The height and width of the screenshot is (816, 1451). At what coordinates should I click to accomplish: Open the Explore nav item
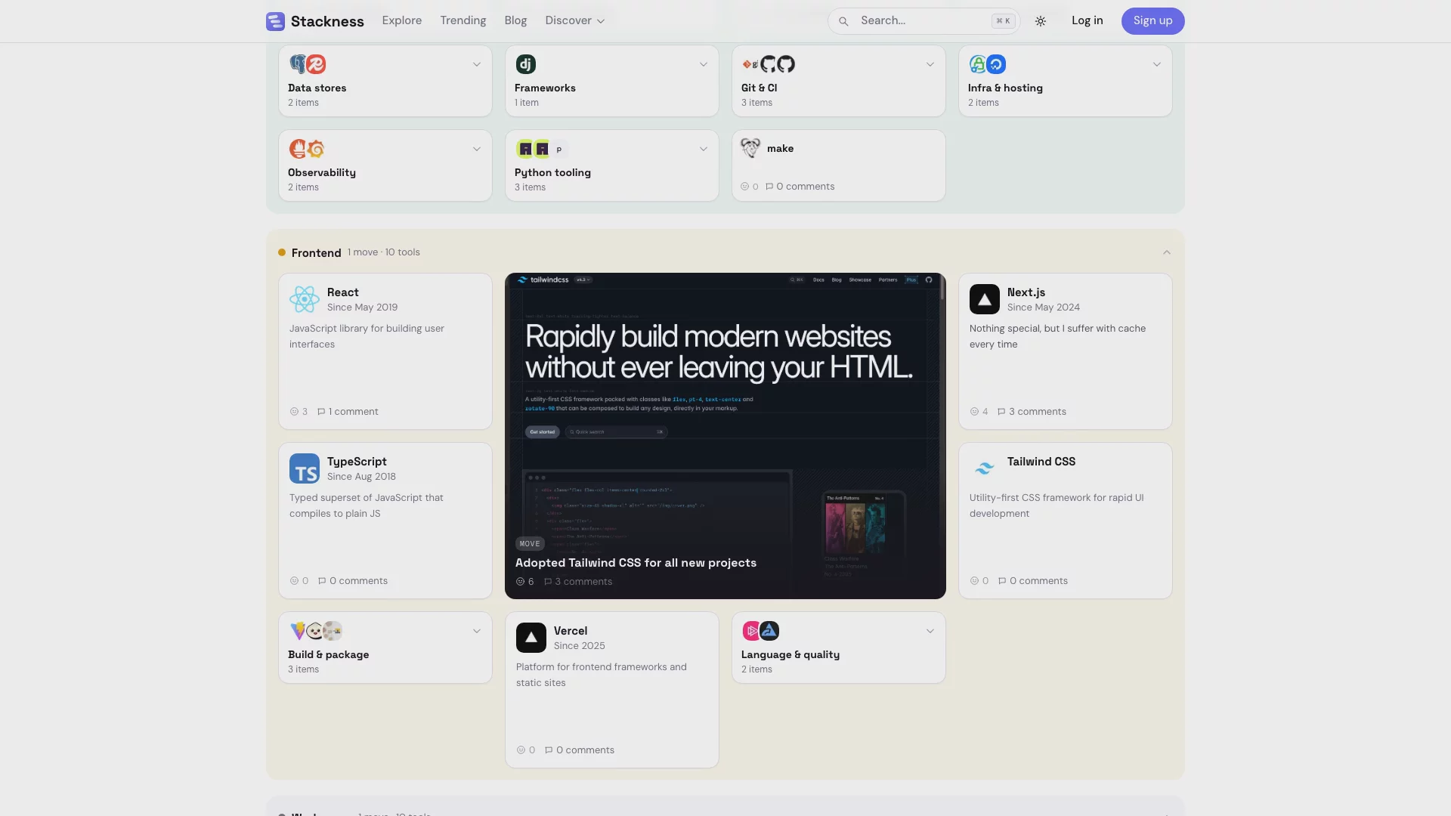402,21
